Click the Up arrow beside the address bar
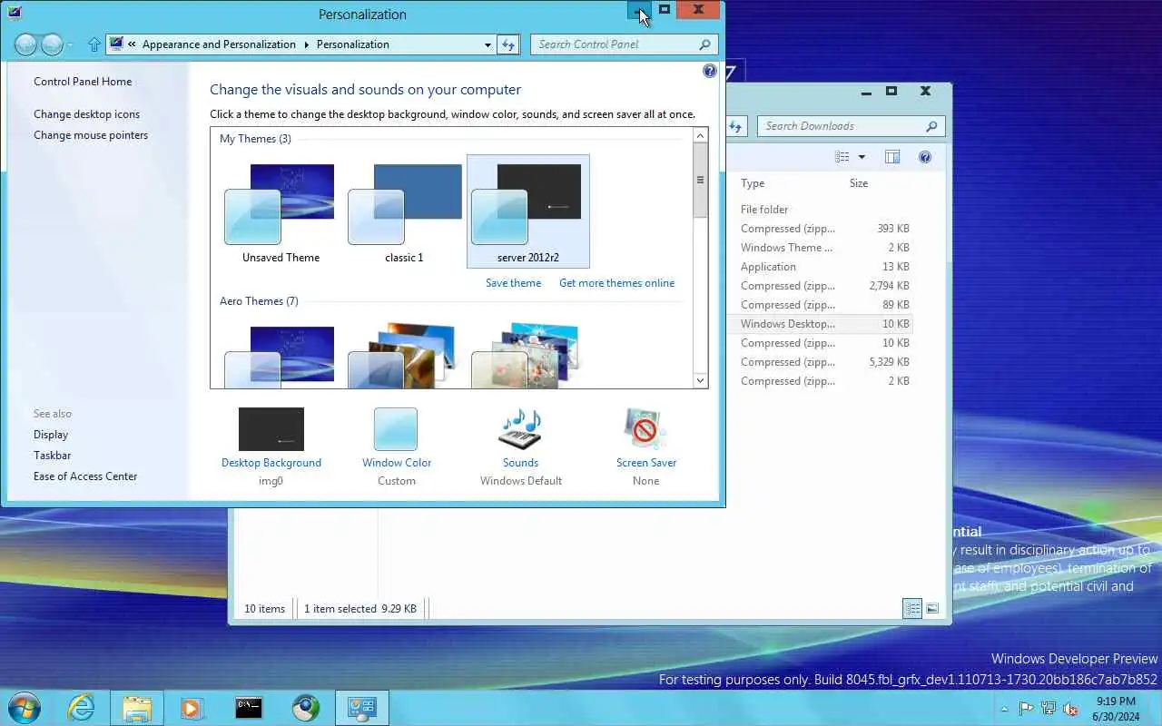1162x726 pixels. tap(94, 44)
